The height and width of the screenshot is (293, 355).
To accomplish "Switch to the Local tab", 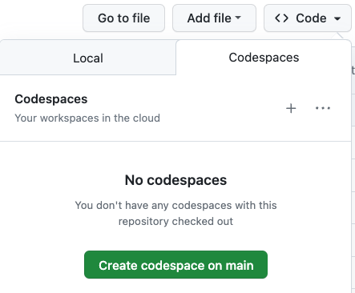I will (88, 58).
